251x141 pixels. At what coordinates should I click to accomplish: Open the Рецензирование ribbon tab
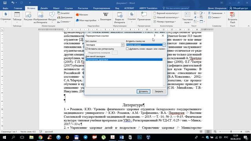102,8
